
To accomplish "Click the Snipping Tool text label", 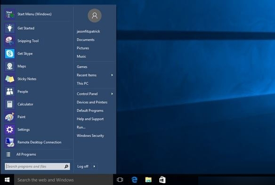I will [x=28, y=41].
